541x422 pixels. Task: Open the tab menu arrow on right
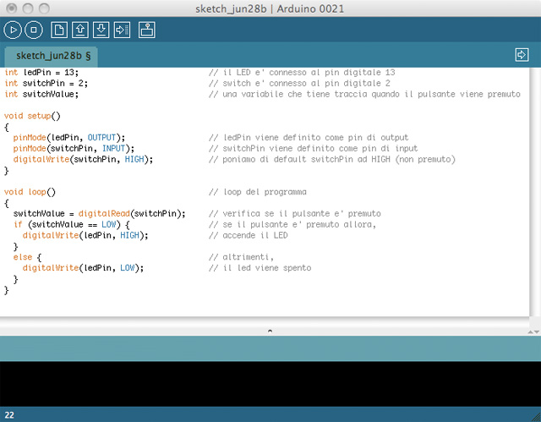[x=522, y=55]
